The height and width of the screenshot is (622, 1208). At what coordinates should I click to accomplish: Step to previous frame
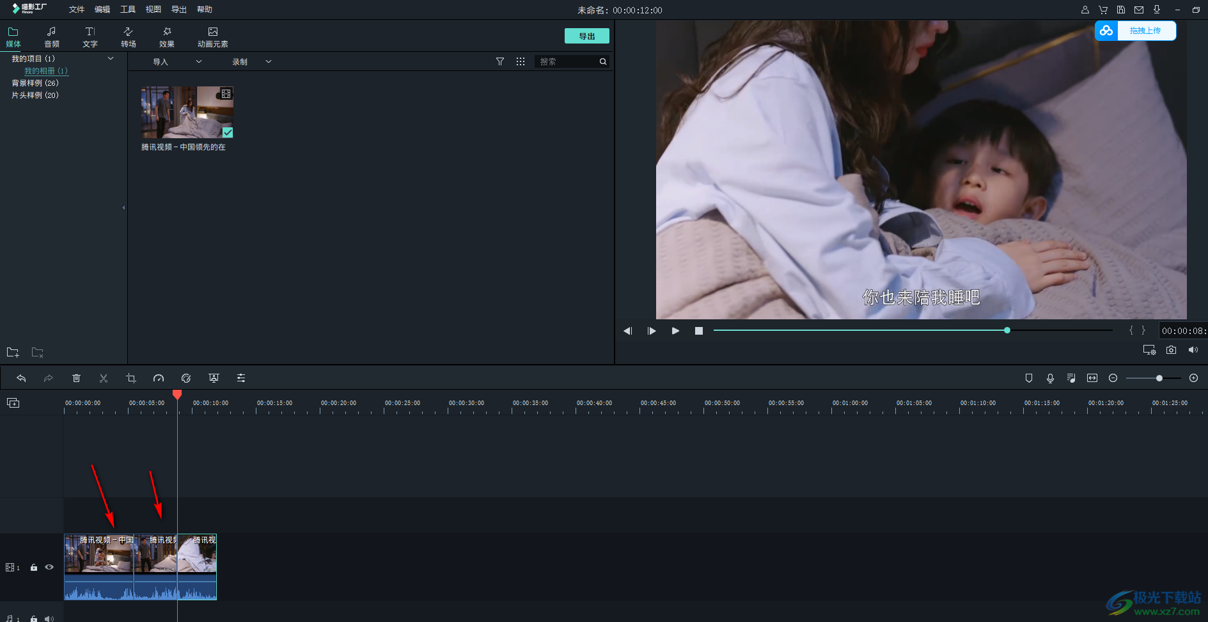[x=628, y=331]
